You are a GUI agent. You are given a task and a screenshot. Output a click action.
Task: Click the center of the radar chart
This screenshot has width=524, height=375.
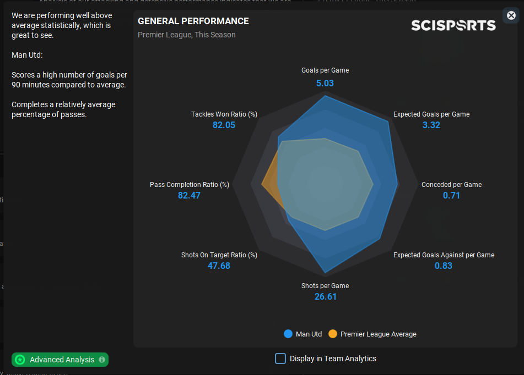tap(325, 184)
